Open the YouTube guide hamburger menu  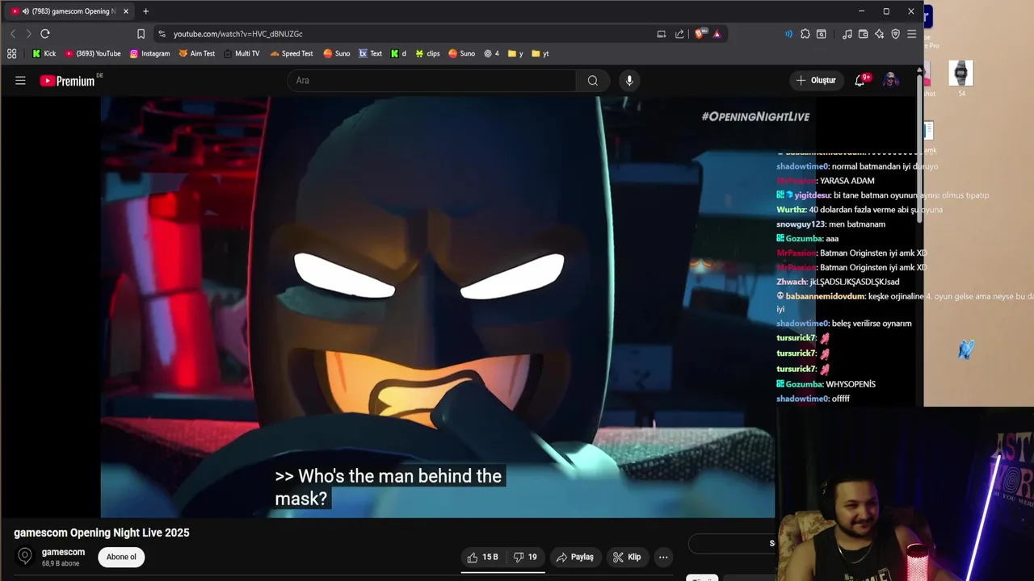point(20,80)
